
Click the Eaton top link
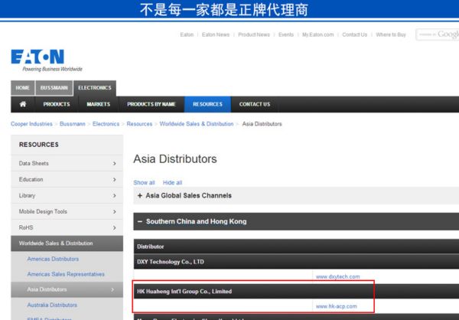187,34
